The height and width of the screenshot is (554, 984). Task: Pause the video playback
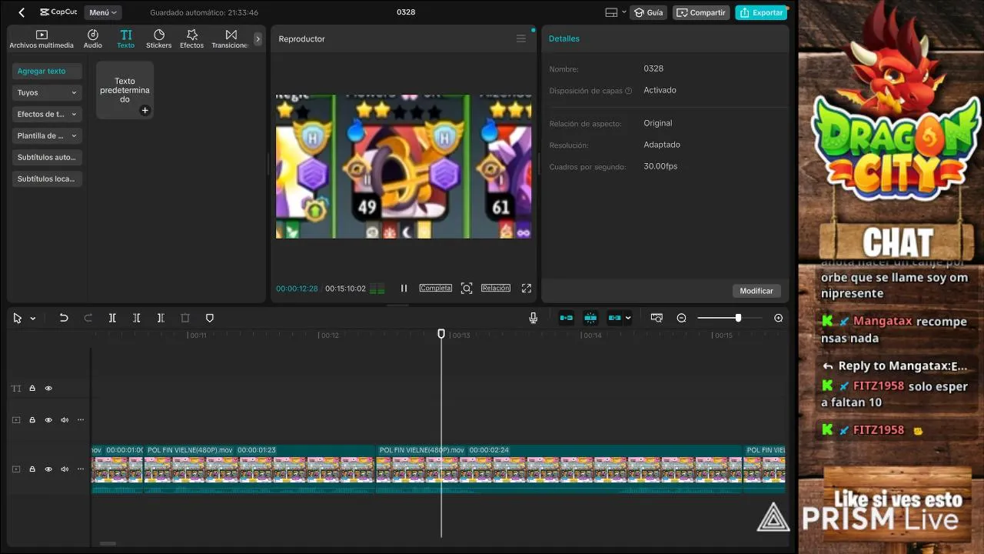point(404,289)
